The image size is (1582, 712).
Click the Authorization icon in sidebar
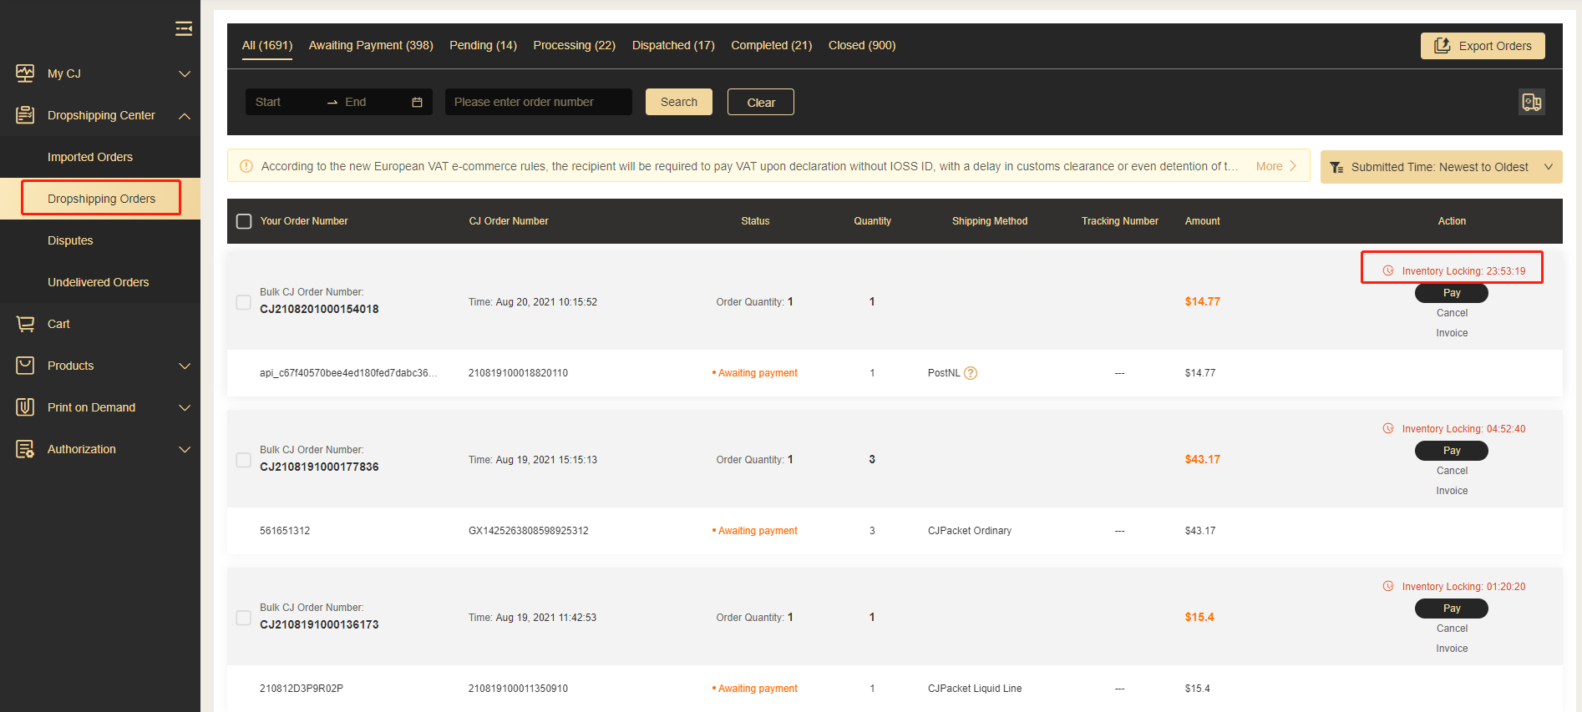(x=25, y=449)
